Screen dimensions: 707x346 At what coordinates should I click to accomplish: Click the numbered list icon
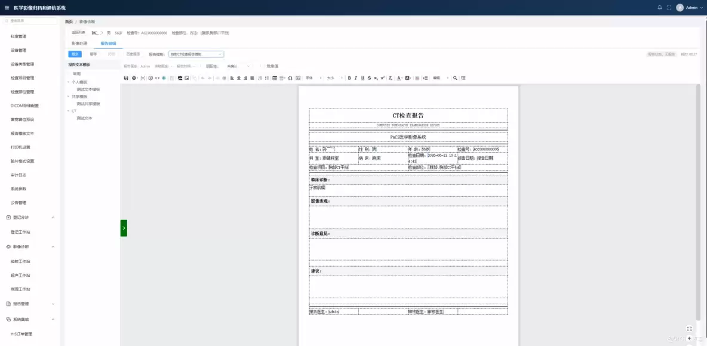(260, 78)
